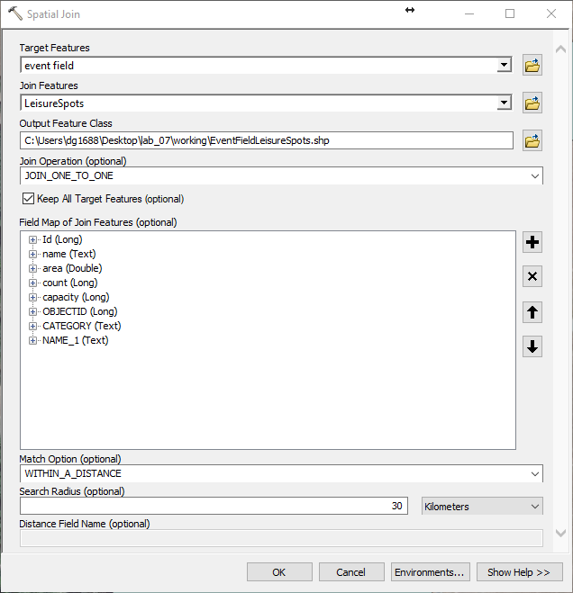Expand the area (Double) field

(x=33, y=268)
